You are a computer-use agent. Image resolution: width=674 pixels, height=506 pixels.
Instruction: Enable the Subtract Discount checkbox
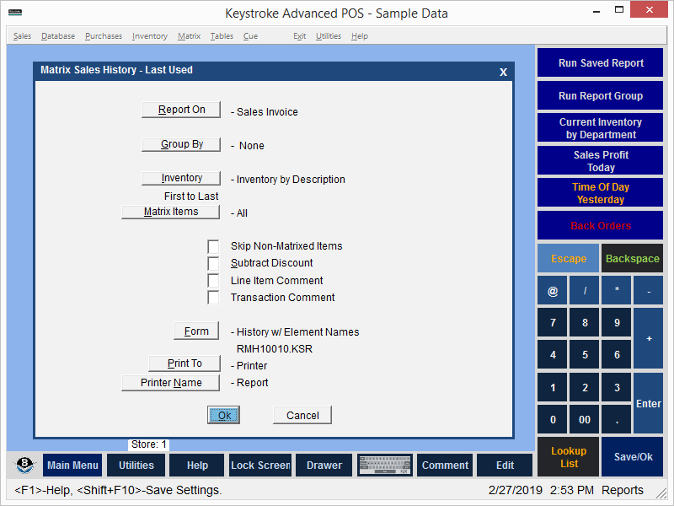pos(213,263)
